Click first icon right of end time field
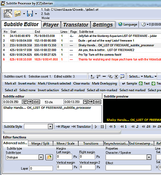The height and width of the screenshot is (175, 161). click(86, 102)
